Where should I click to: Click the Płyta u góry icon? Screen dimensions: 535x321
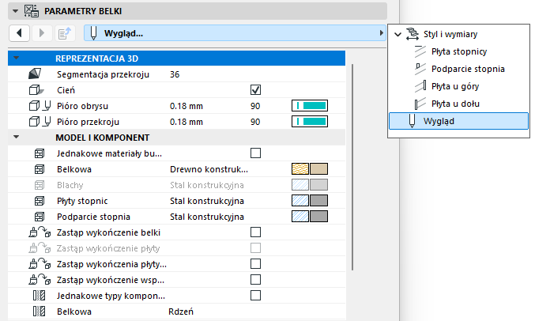point(420,86)
